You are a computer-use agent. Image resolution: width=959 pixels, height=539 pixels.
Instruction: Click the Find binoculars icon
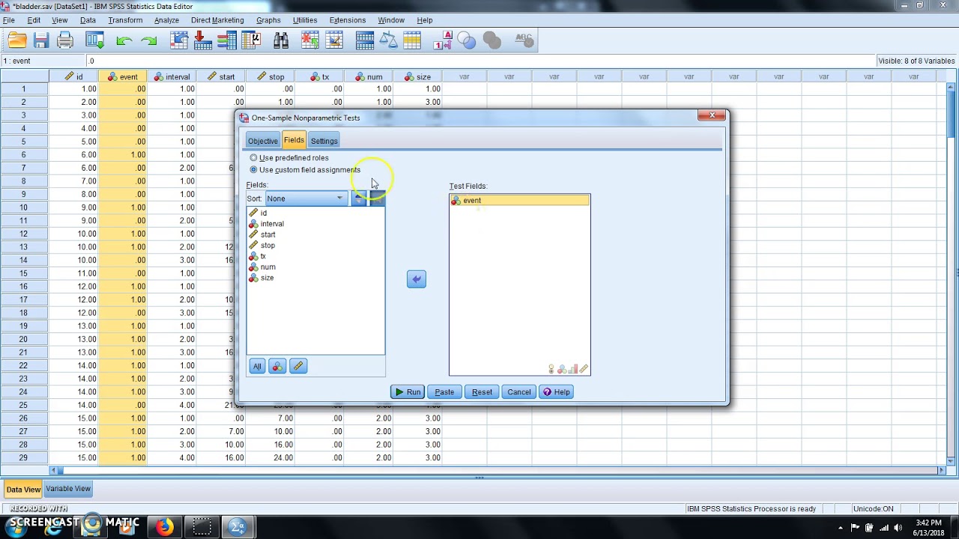281,40
